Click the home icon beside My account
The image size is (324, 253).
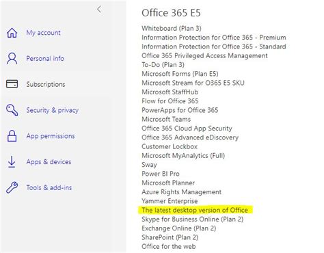click(12, 33)
